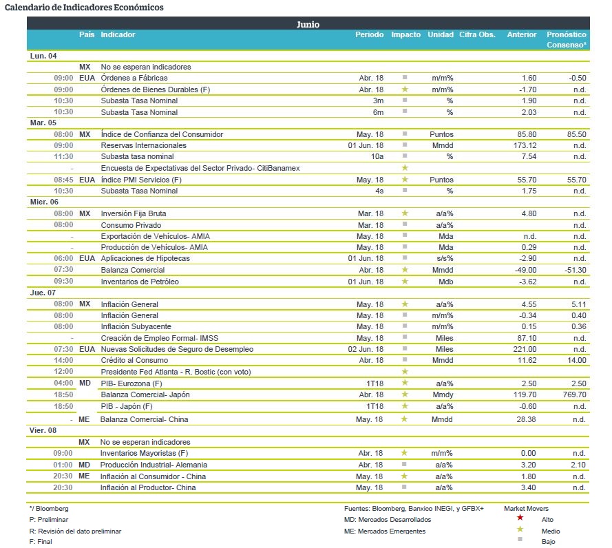Click the impact star for Órdenes de Bienes Durables (F)

tap(405, 89)
